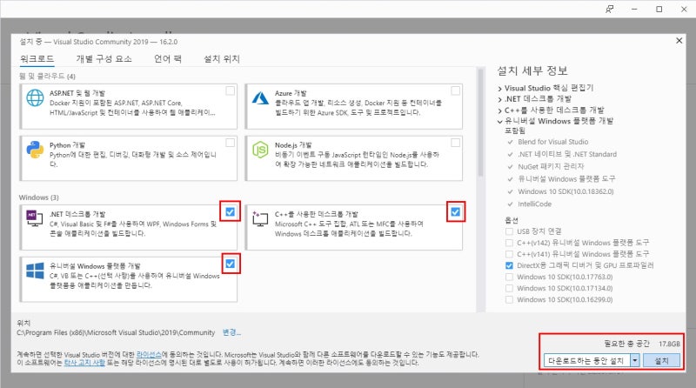Open the 타사 고지 사항 link
Screen dimensions: 696x388
point(84,363)
